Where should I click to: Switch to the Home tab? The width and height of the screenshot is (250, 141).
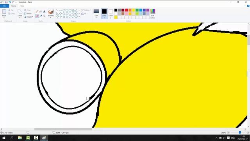[x=14, y=6]
